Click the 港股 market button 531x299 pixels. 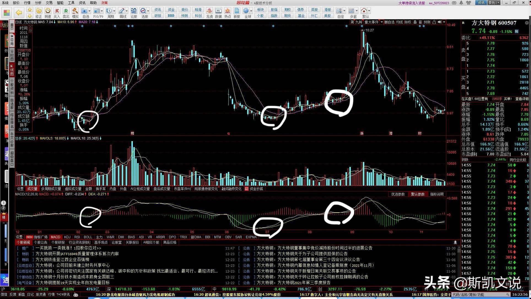(328, 10)
